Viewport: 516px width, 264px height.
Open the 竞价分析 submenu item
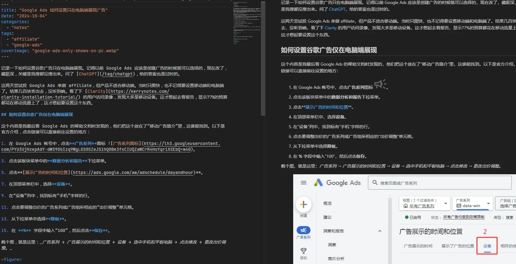[336, 259]
